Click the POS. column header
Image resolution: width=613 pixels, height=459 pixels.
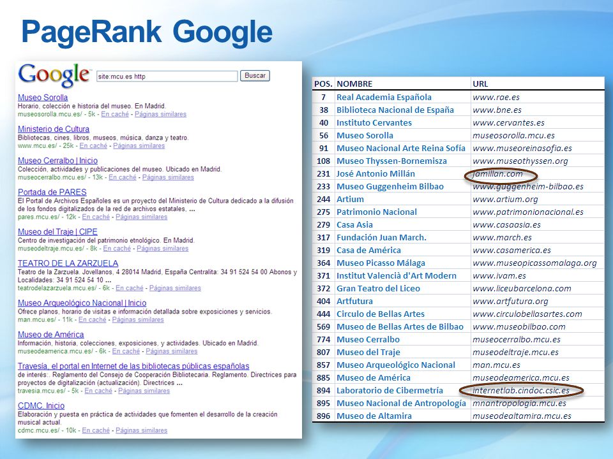(323, 84)
